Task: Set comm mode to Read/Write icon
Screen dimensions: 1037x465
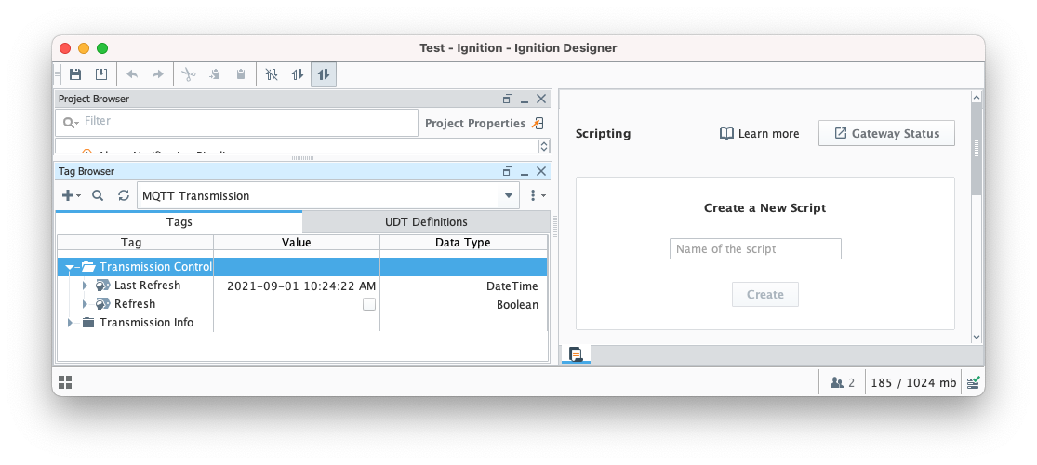Action: pos(324,74)
